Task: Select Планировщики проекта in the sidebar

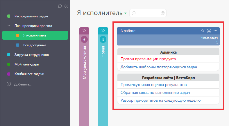Action: (x=33, y=26)
